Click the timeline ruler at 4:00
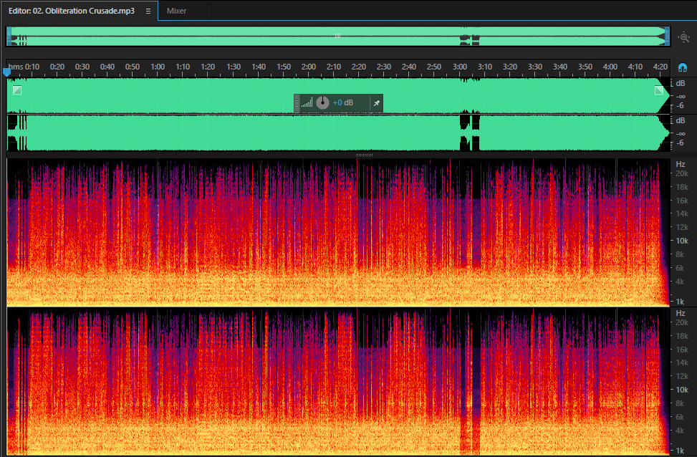697x457 pixels. (610, 67)
